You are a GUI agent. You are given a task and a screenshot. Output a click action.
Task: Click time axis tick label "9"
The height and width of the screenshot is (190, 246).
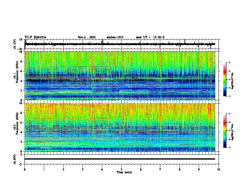[x=199, y=170]
